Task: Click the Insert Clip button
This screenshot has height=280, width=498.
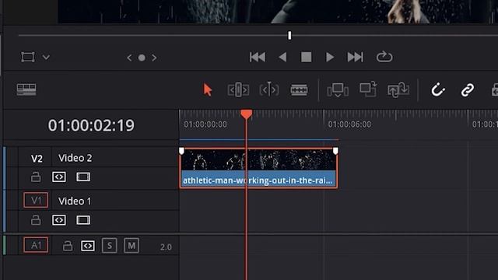Action: 338,90
